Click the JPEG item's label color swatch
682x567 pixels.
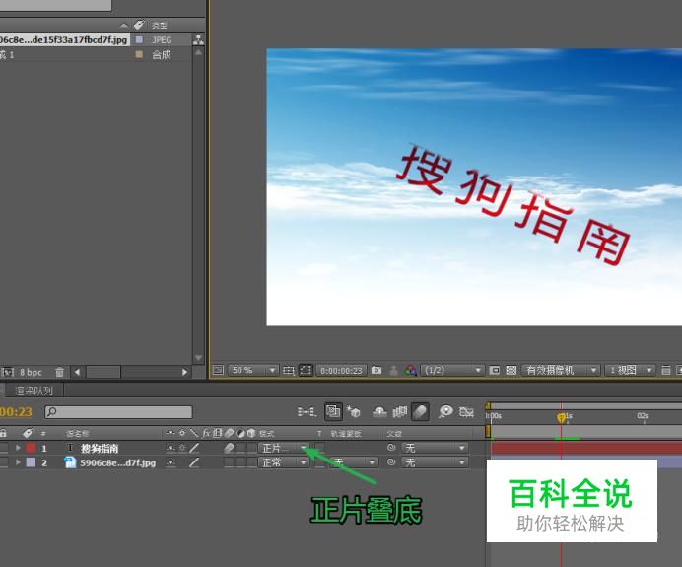[139, 40]
